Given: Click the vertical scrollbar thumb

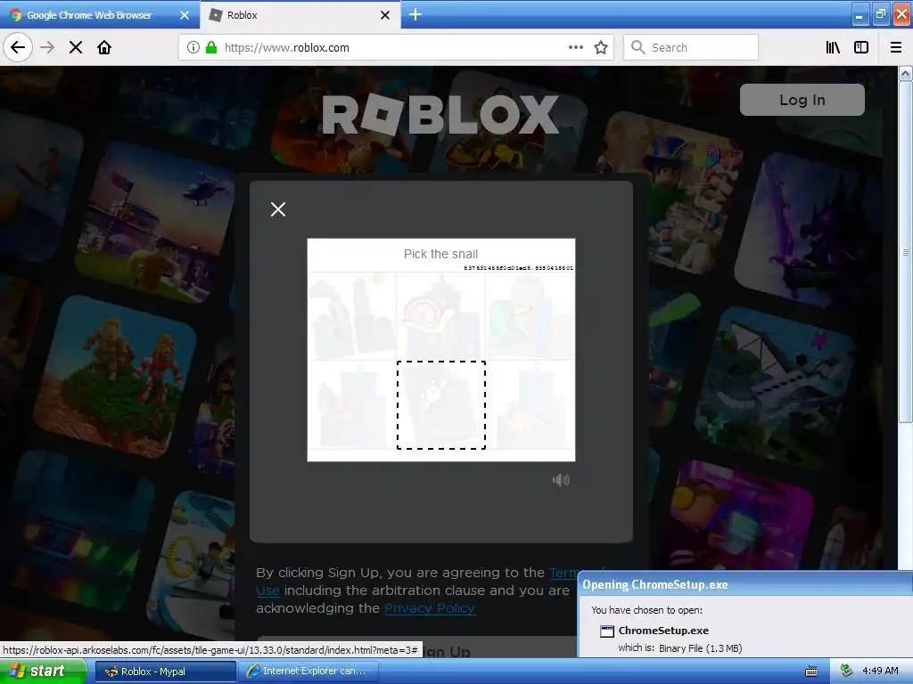Looking at the screenshot, I should point(906,252).
